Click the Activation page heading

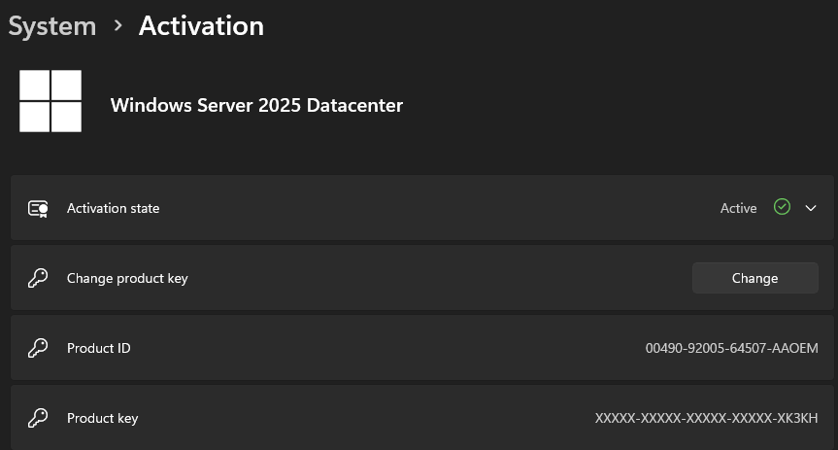click(201, 25)
